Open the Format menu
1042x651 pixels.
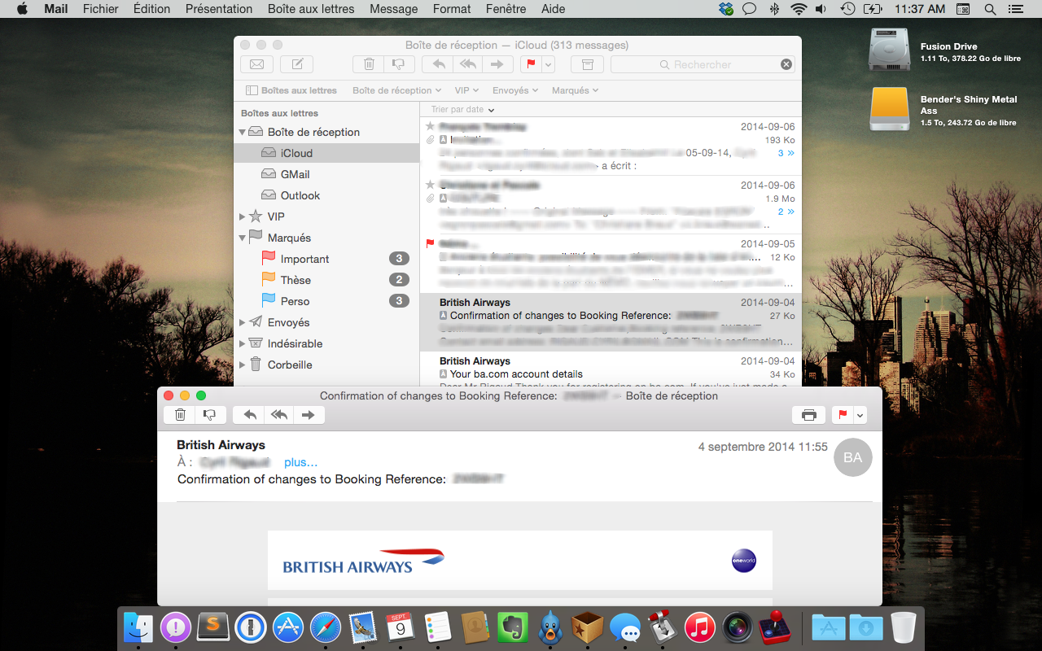pyautogui.click(x=452, y=9)
